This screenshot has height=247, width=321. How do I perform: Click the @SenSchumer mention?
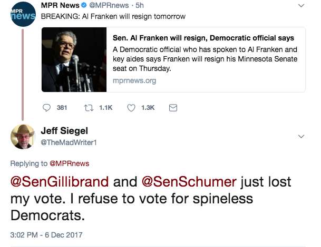[189, 182]
